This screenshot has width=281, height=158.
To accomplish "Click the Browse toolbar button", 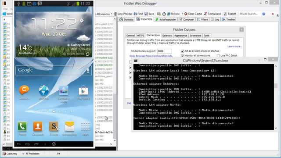I will (x=173, y=14).
